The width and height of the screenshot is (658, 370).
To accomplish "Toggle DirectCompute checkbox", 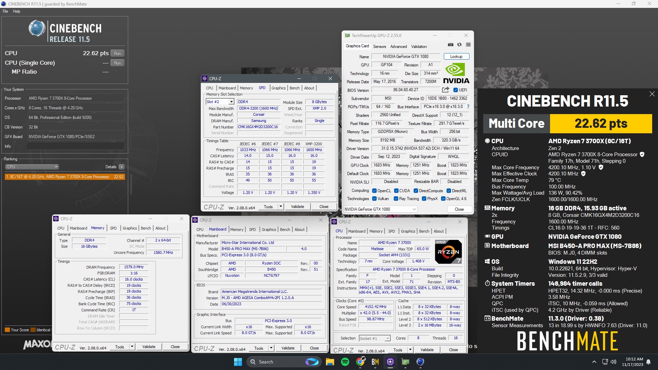I will click(416, 191).
